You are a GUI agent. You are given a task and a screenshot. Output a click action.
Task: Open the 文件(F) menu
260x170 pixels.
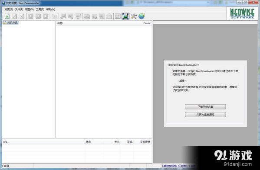(19, 10)
